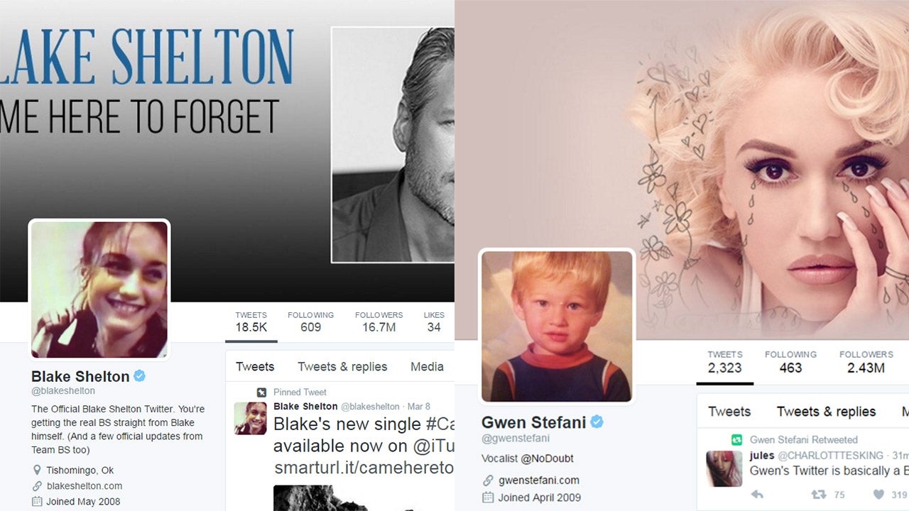The image size is (909, 511).
Task: Click the green retweeted icon by Gwen Stefani Retweeted
Action: tap(737, 439)
